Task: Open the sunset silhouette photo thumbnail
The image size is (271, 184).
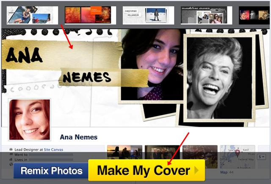Action: [x=124, y=152]
